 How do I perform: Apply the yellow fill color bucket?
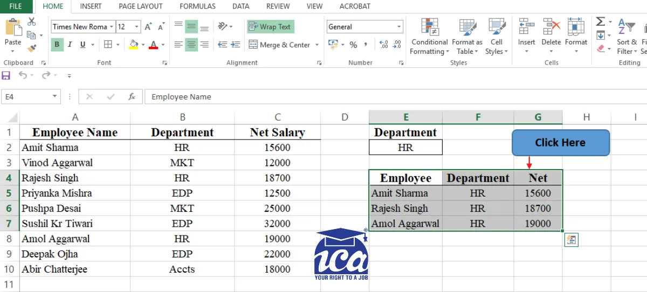tap(134, 45)
